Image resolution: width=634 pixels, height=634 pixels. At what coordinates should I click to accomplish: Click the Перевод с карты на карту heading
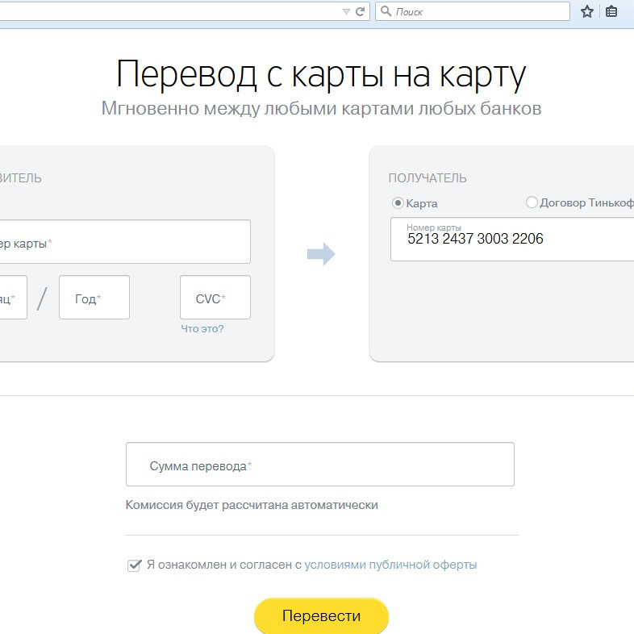tap(321, 74)
